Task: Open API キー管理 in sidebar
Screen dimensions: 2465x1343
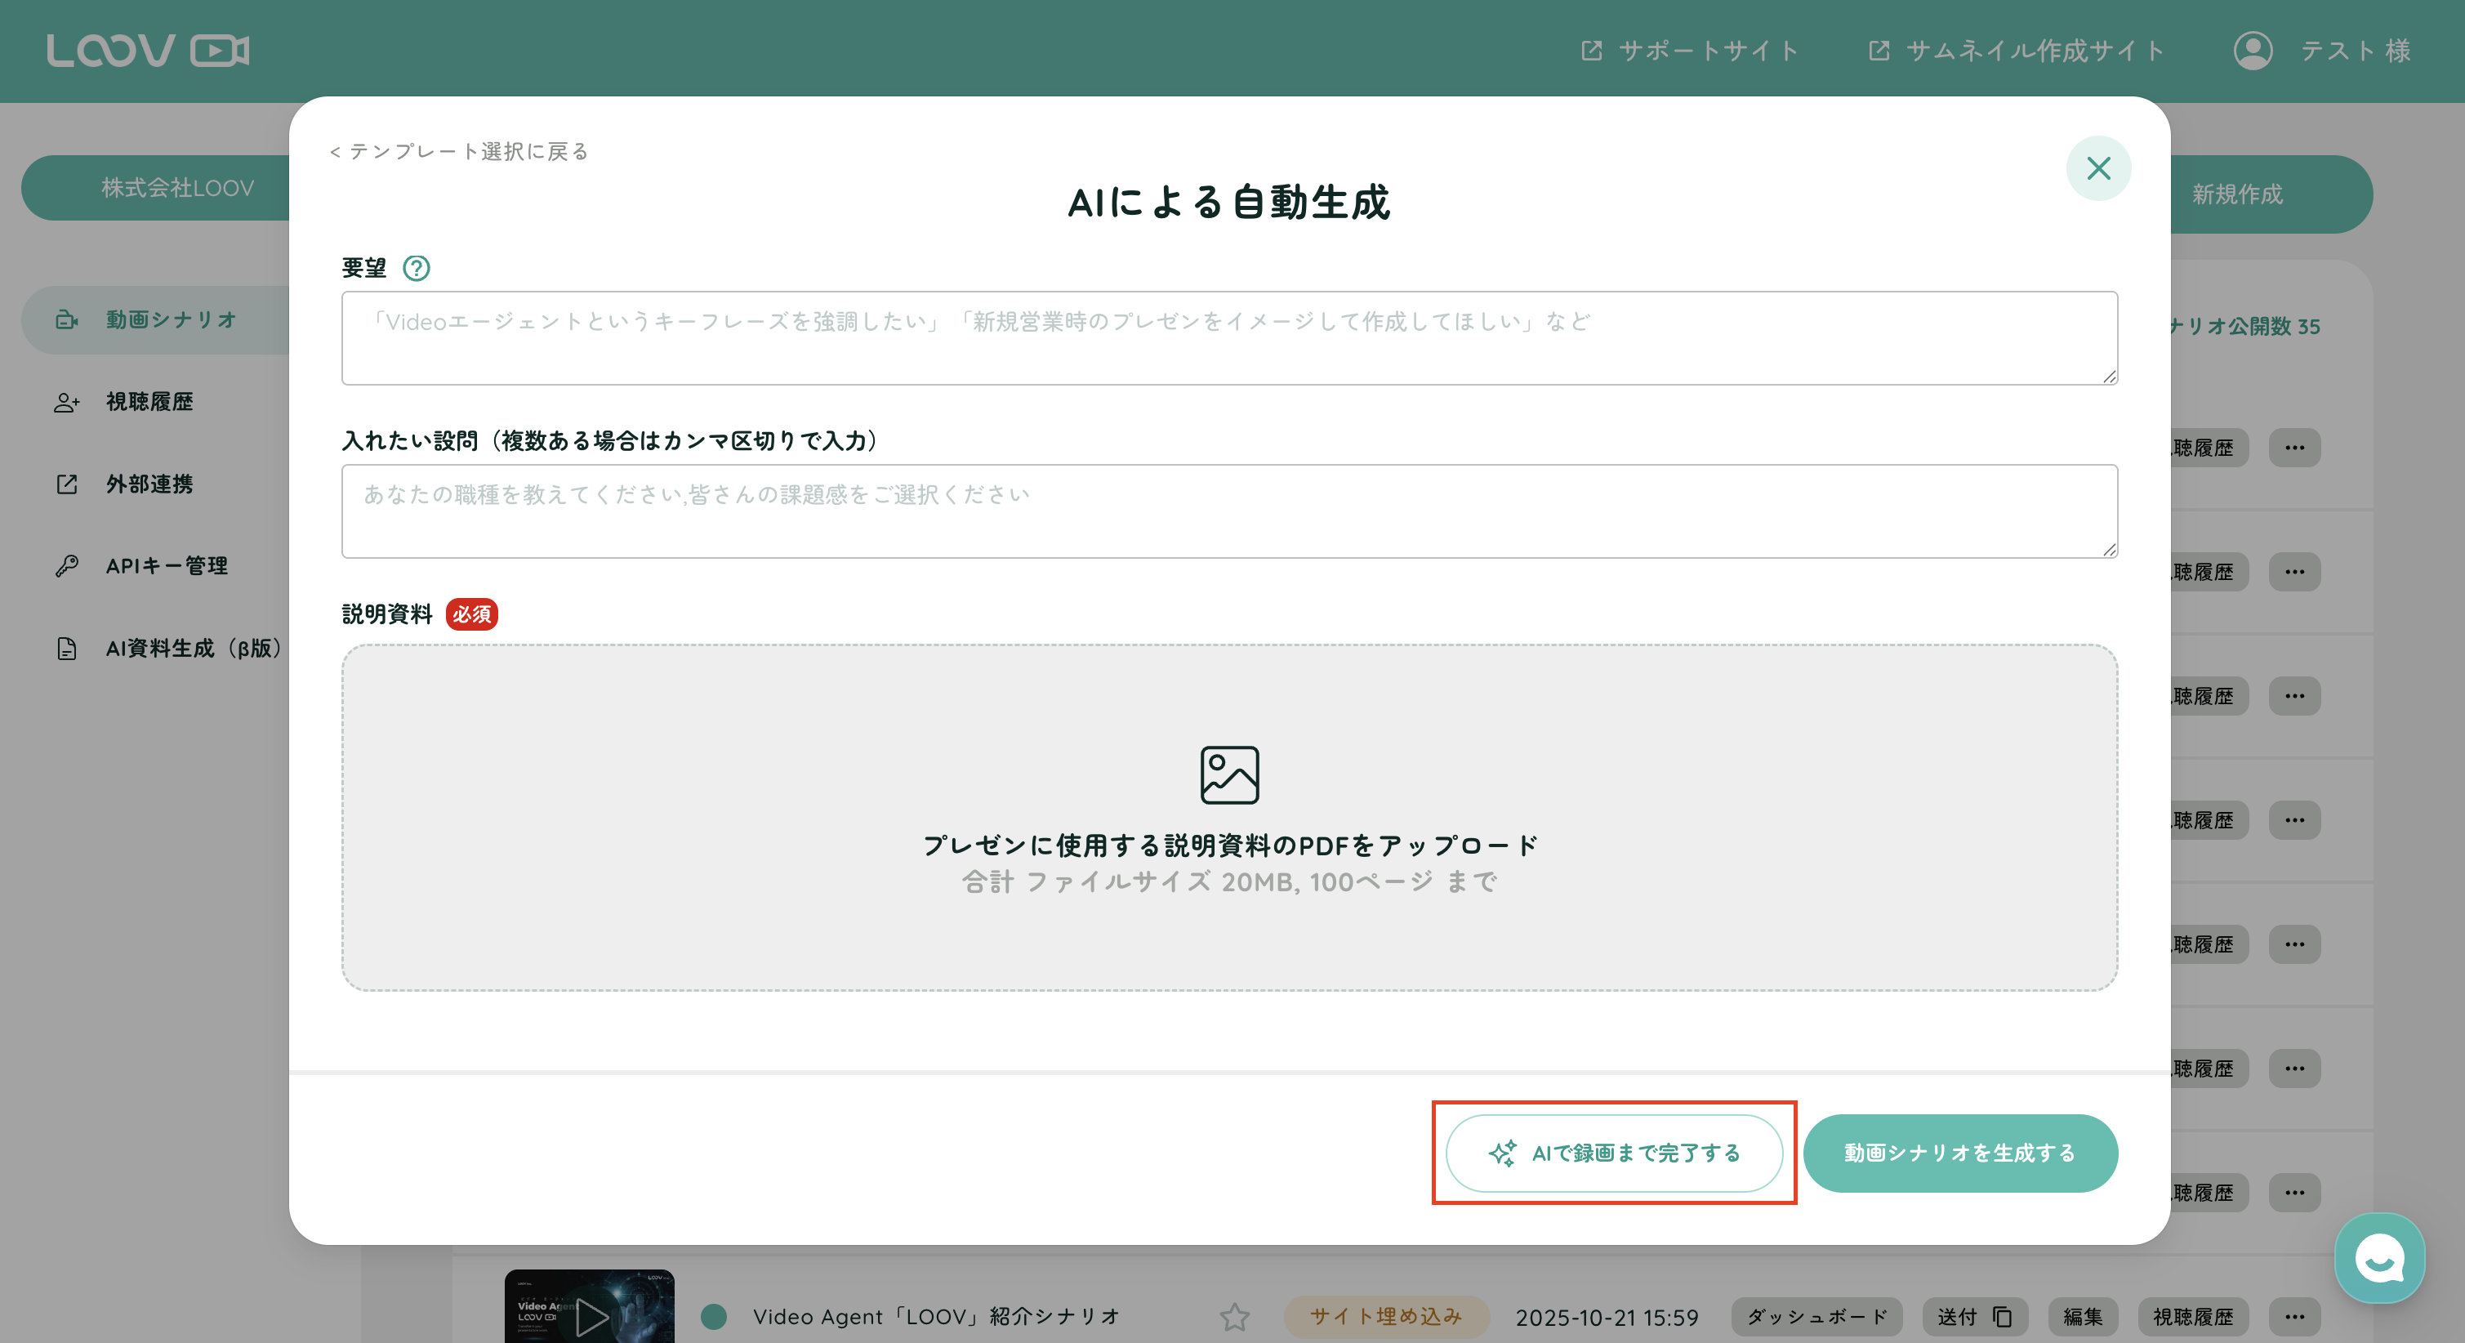Action: point(167,566)
